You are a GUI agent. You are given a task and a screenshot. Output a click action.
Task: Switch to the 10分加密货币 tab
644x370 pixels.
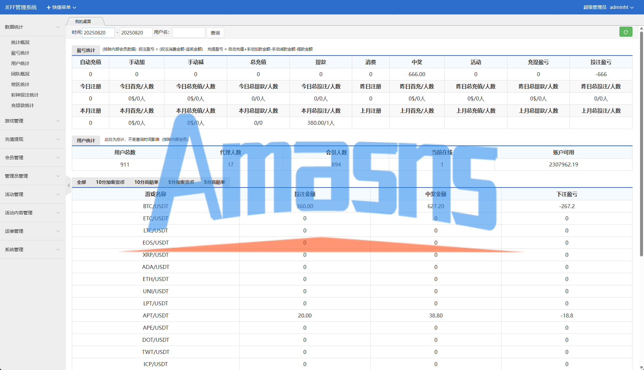110,182
